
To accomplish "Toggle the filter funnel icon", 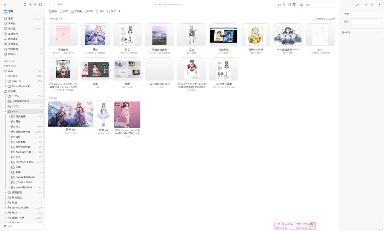I will tap(294, 4).
